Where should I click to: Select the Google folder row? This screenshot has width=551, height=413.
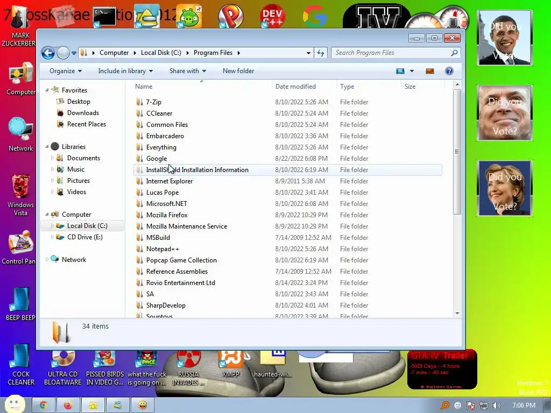287,159
